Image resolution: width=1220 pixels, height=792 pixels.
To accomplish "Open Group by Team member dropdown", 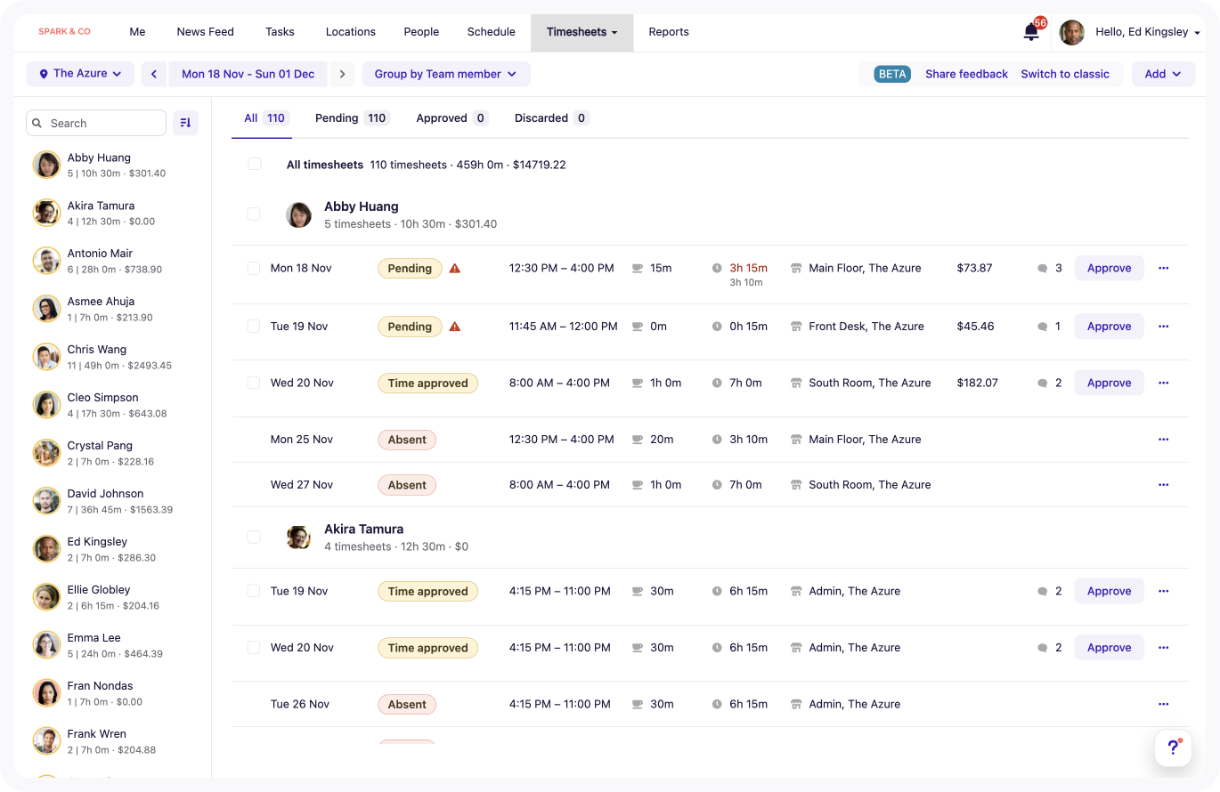I will (446, 74).
